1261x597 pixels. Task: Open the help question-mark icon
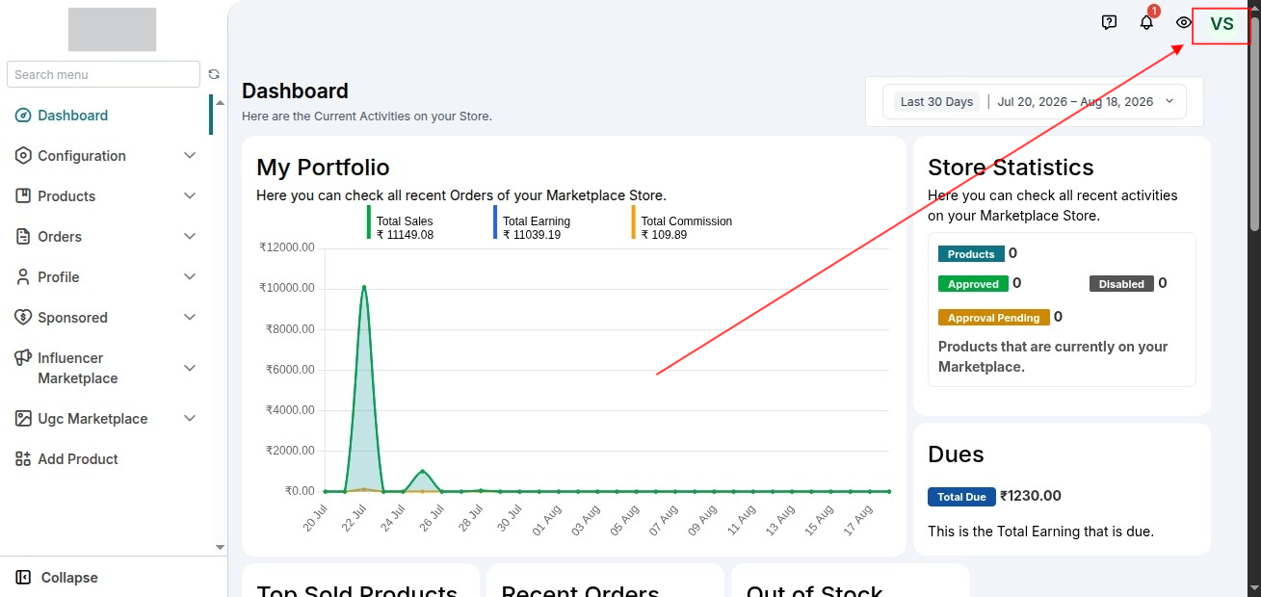click(1109, 23)
